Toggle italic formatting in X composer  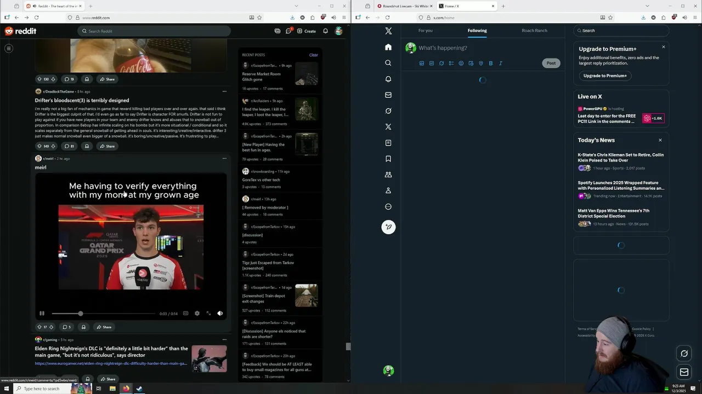[x=501, y=63]
